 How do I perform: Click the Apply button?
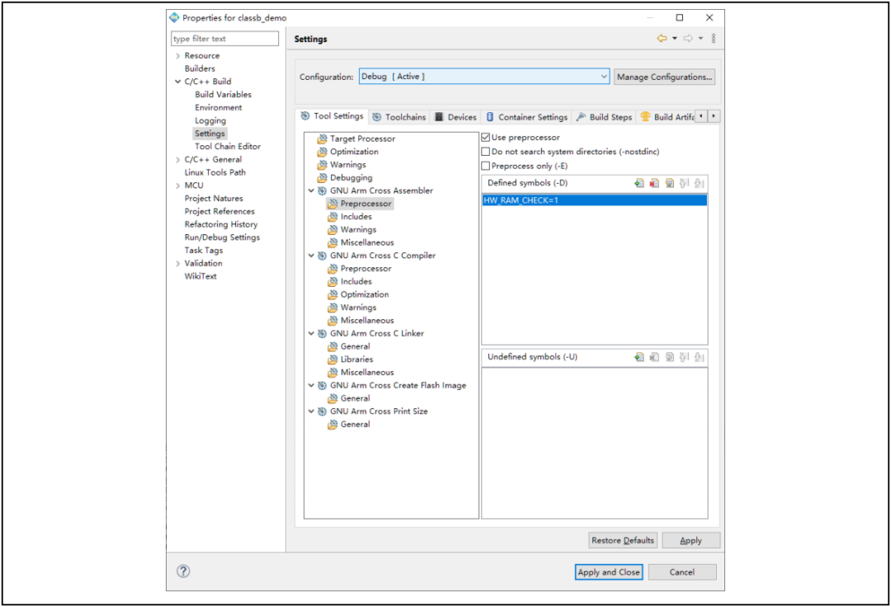coord(691,540)
